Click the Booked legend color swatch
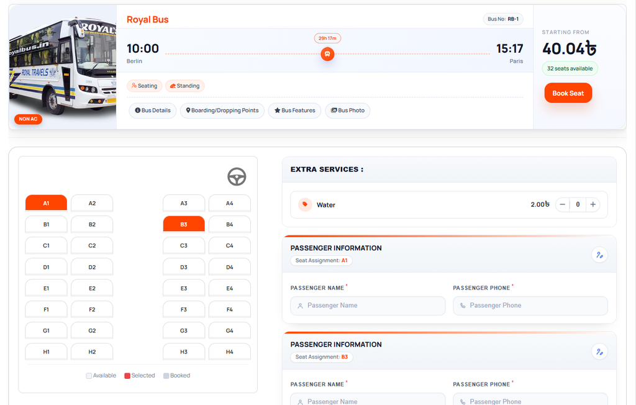This screenshot has width=636, height=405. (x=166, y=376)
